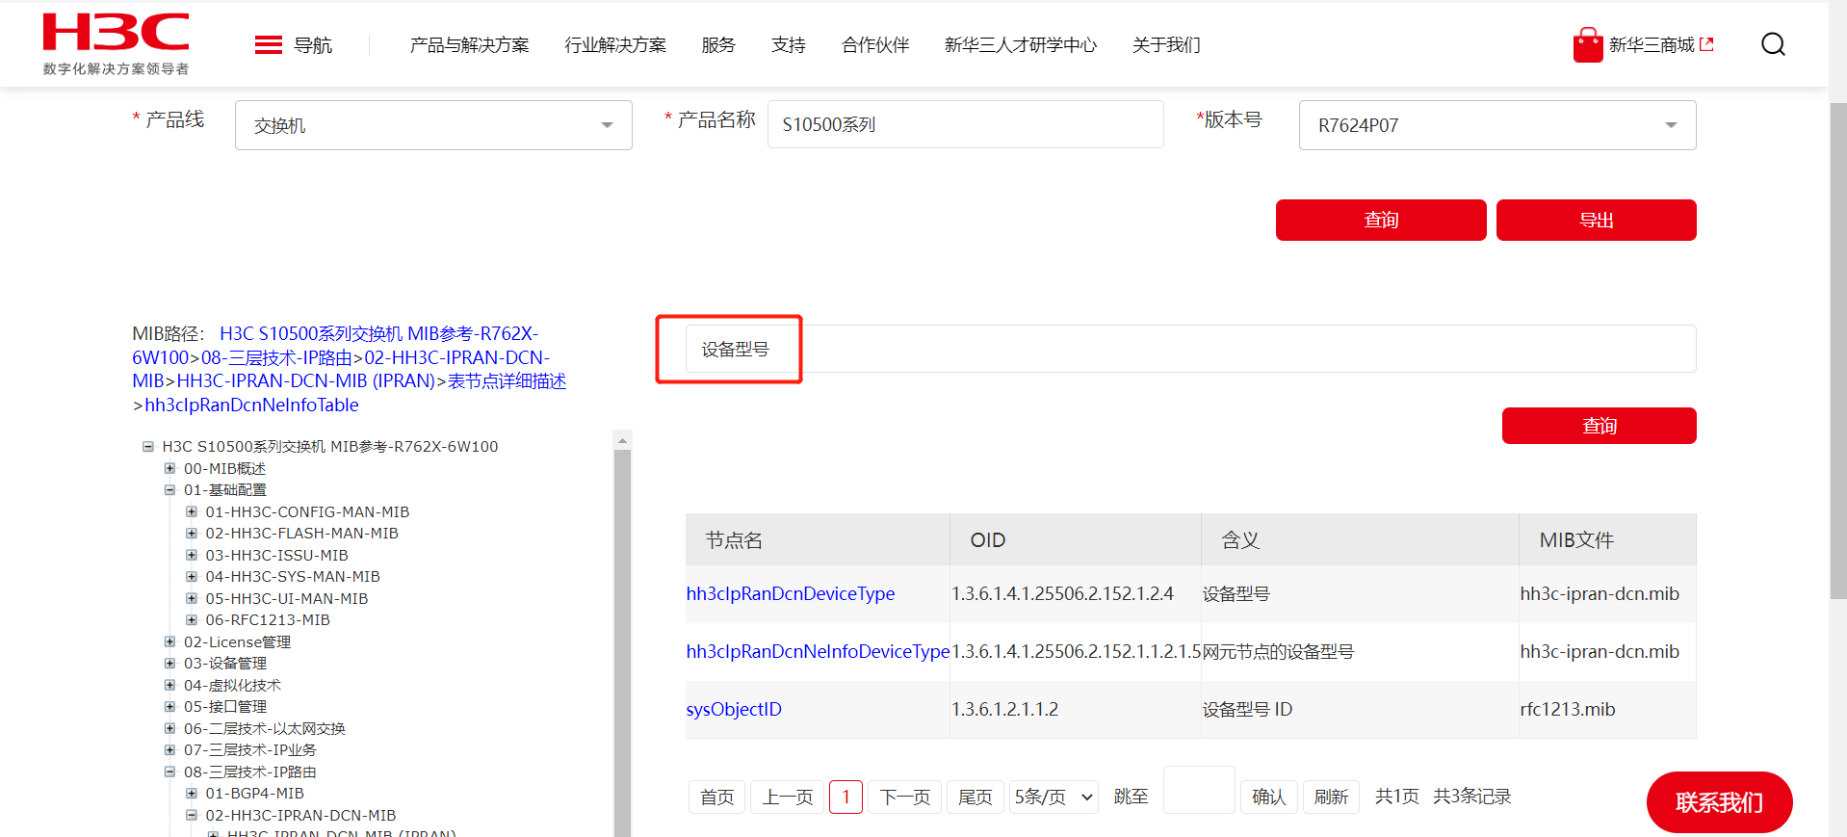Click the red shopping bag mall icon

click(x=1587, y=44)
